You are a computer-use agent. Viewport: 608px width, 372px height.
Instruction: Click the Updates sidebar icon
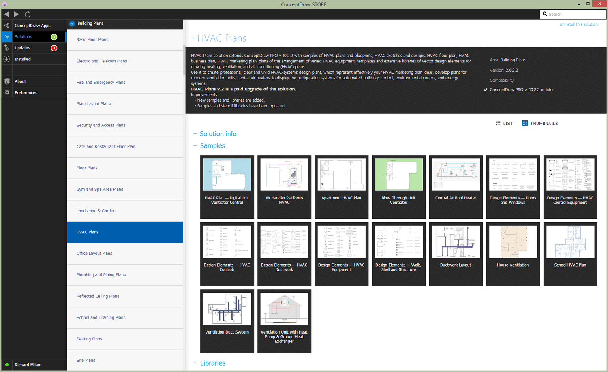[6, 48]
